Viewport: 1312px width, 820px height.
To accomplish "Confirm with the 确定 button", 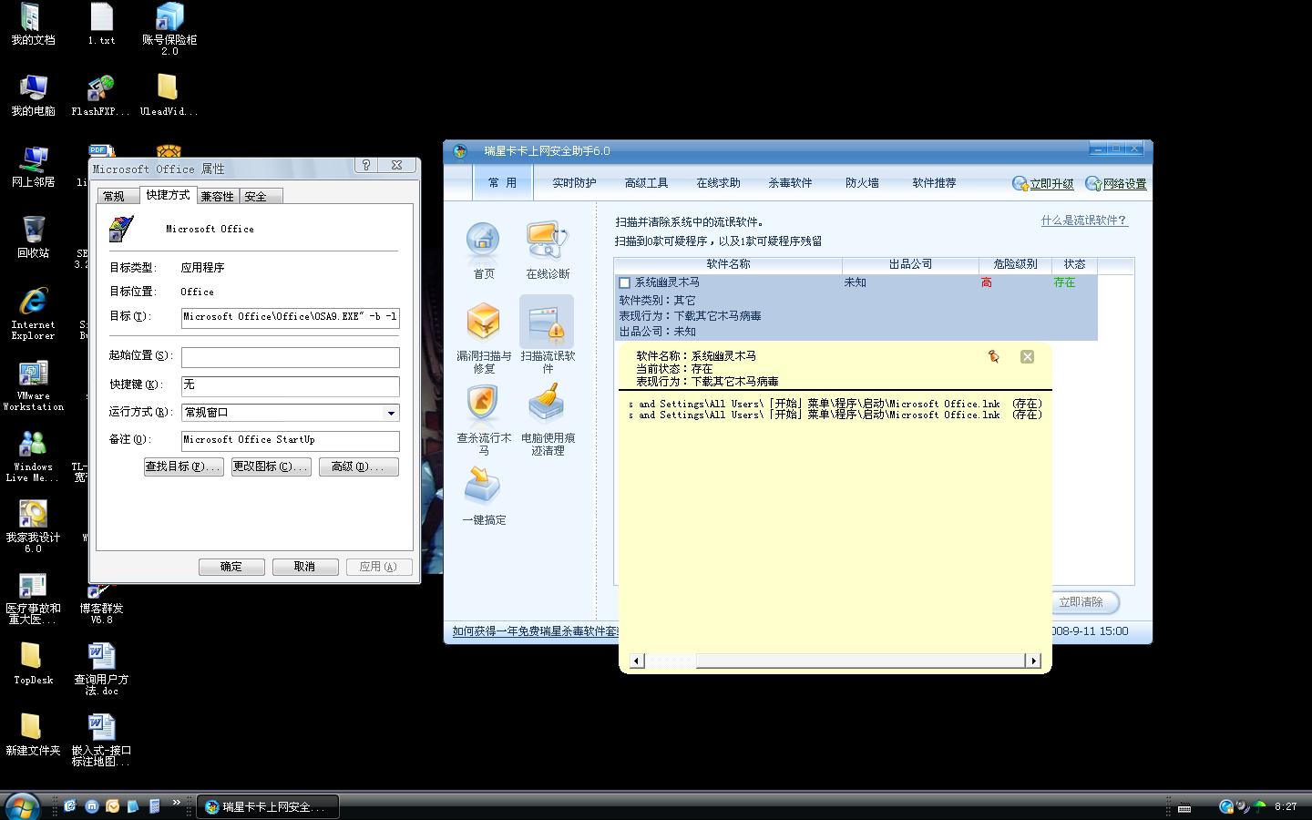I will tap(231, 567).
